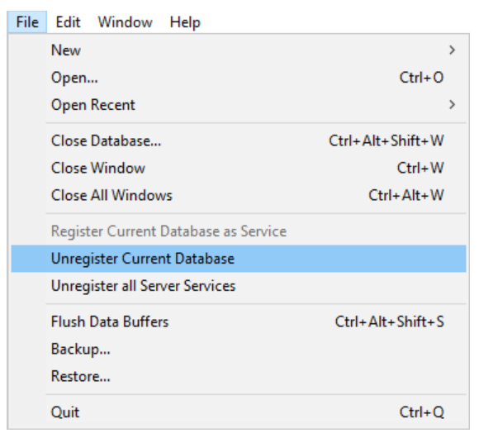The height and width of the screenshot is (438, 479).
Task: Expand the Open Recent submenu chevron
Action: click(x=452, y=105)
